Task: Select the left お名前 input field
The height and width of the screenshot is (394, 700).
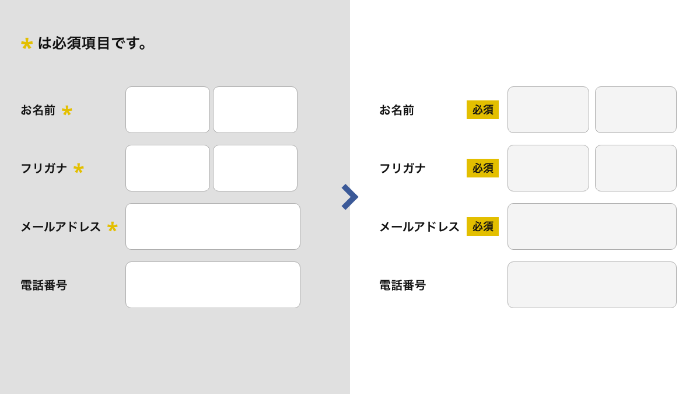Action: click(x=167, y=110)
